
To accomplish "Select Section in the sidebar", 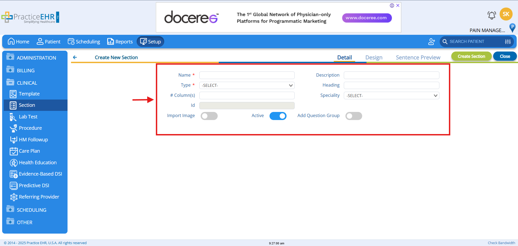I will click(36, 105).
